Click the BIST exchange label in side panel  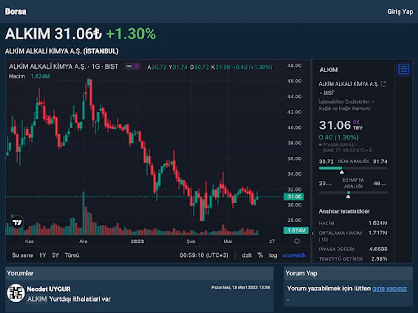(329, 93)
